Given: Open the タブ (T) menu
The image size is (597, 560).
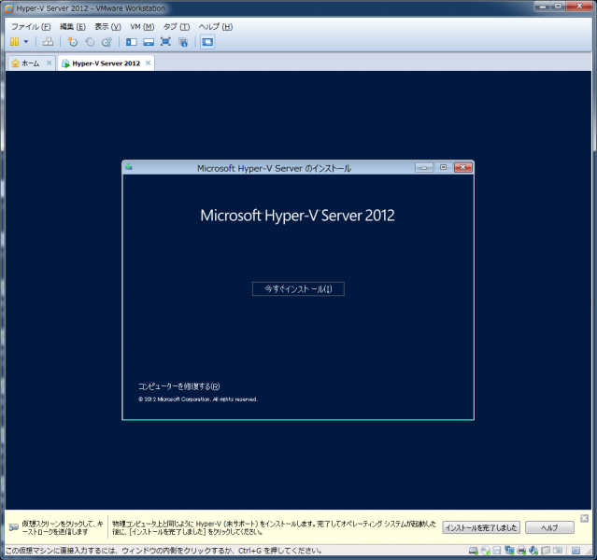Looking at the screenshot, I should (x=177, y=27).
